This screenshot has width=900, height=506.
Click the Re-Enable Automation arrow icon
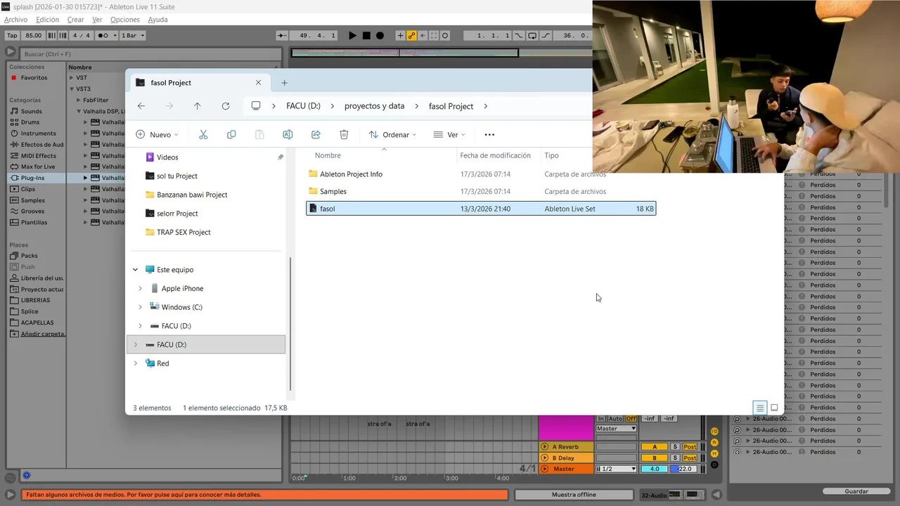click(x=423, y=35)
